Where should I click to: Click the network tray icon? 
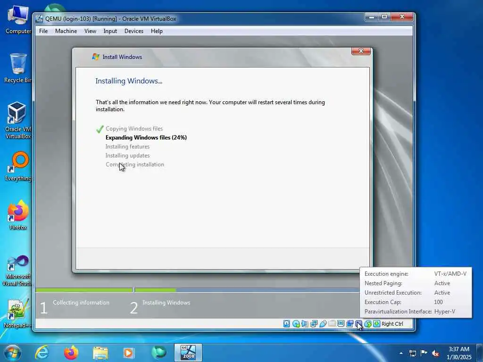point(412,353)
